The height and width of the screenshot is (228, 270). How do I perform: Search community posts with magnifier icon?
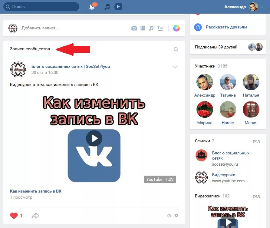point(176,49)
